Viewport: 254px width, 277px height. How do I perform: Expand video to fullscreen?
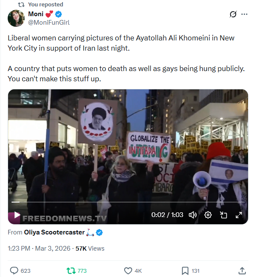[x=239, y=215]
